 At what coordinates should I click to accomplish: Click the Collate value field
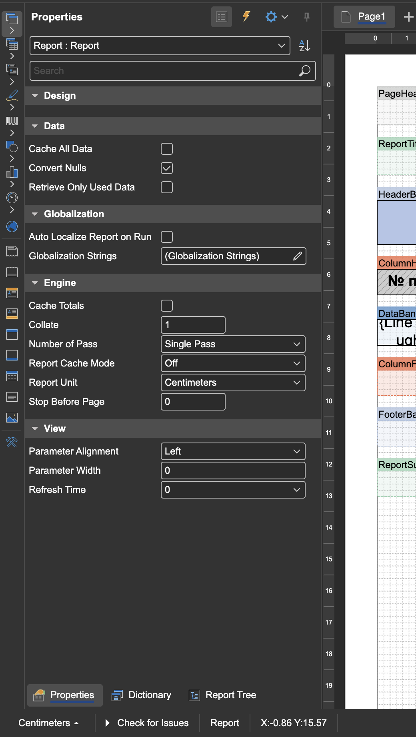[x=193, y=325]
